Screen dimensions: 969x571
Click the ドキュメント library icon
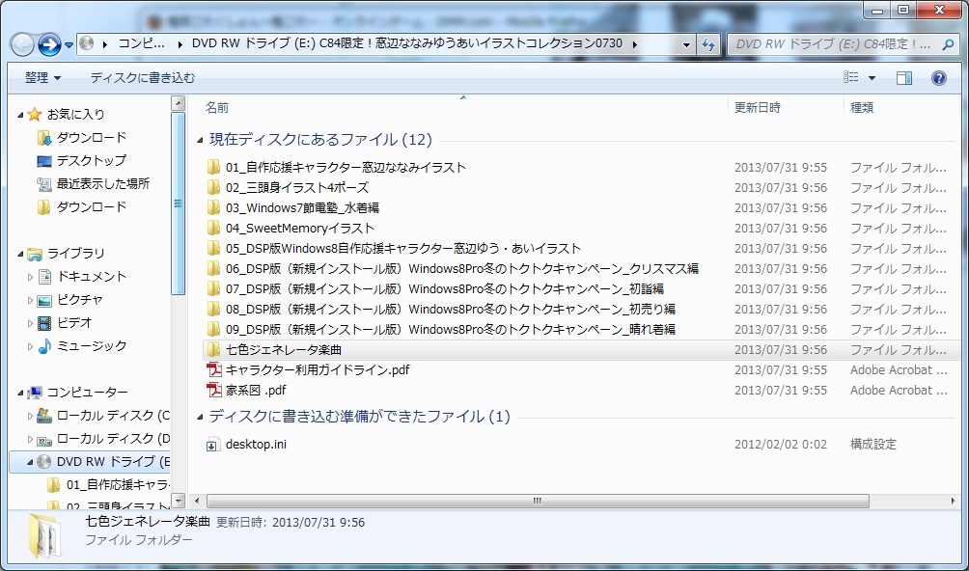coord(44,277)
